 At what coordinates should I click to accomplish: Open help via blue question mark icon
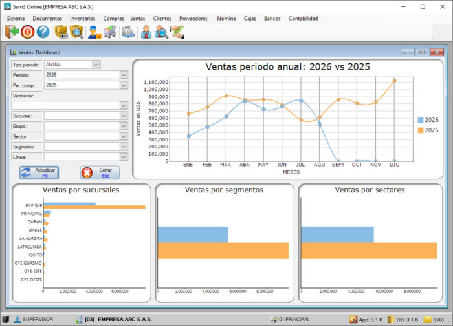(43, 32)
